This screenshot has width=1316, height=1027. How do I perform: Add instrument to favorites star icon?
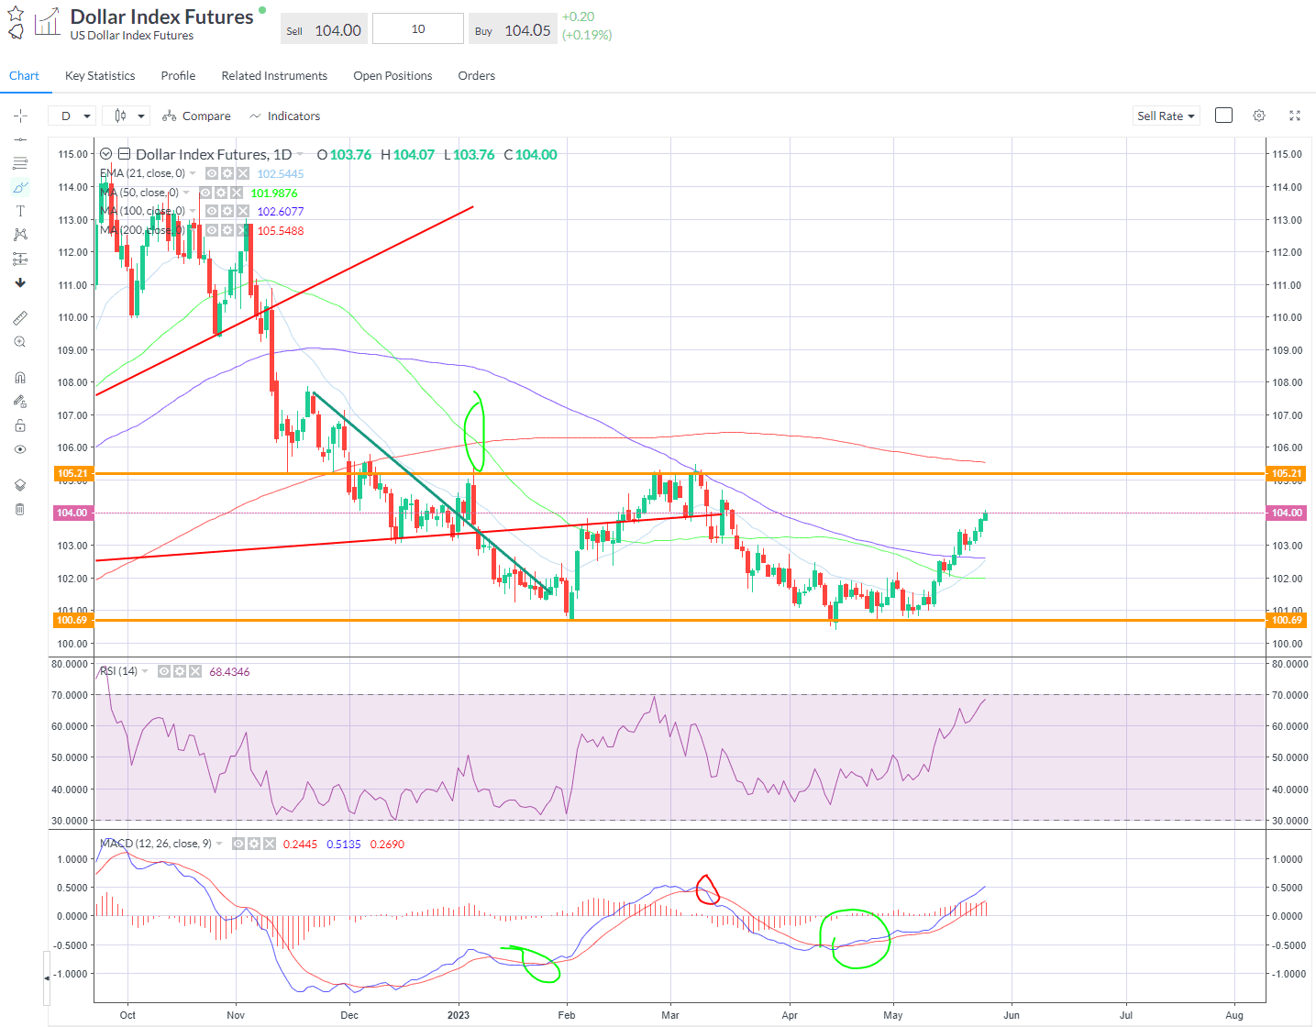[16, 13]
